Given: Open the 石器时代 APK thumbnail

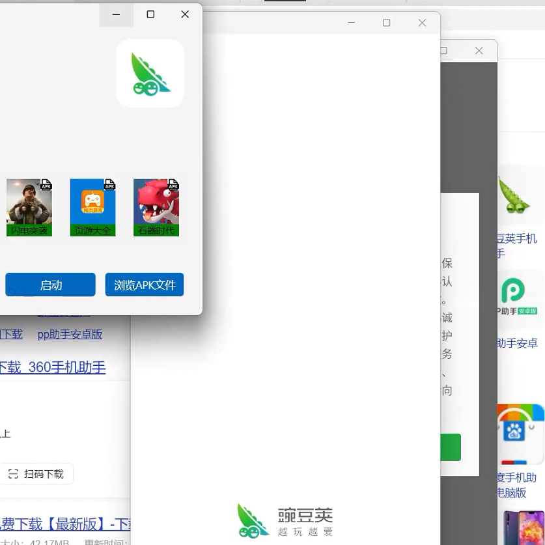Looking at the screenshot, I should (x=156, y=208).
